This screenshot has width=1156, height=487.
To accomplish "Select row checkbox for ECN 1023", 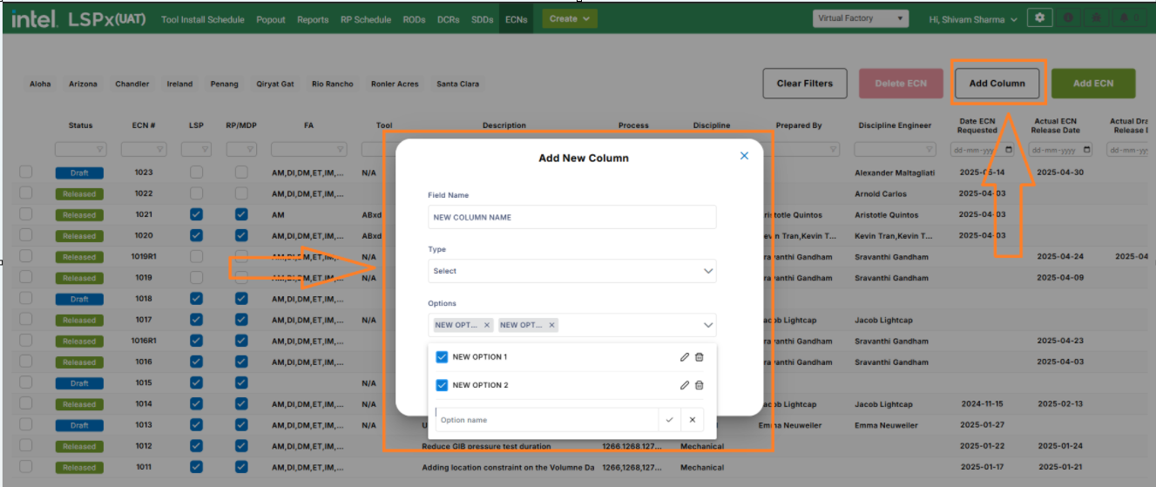I will pyautogui.click(x=26, y=172).
